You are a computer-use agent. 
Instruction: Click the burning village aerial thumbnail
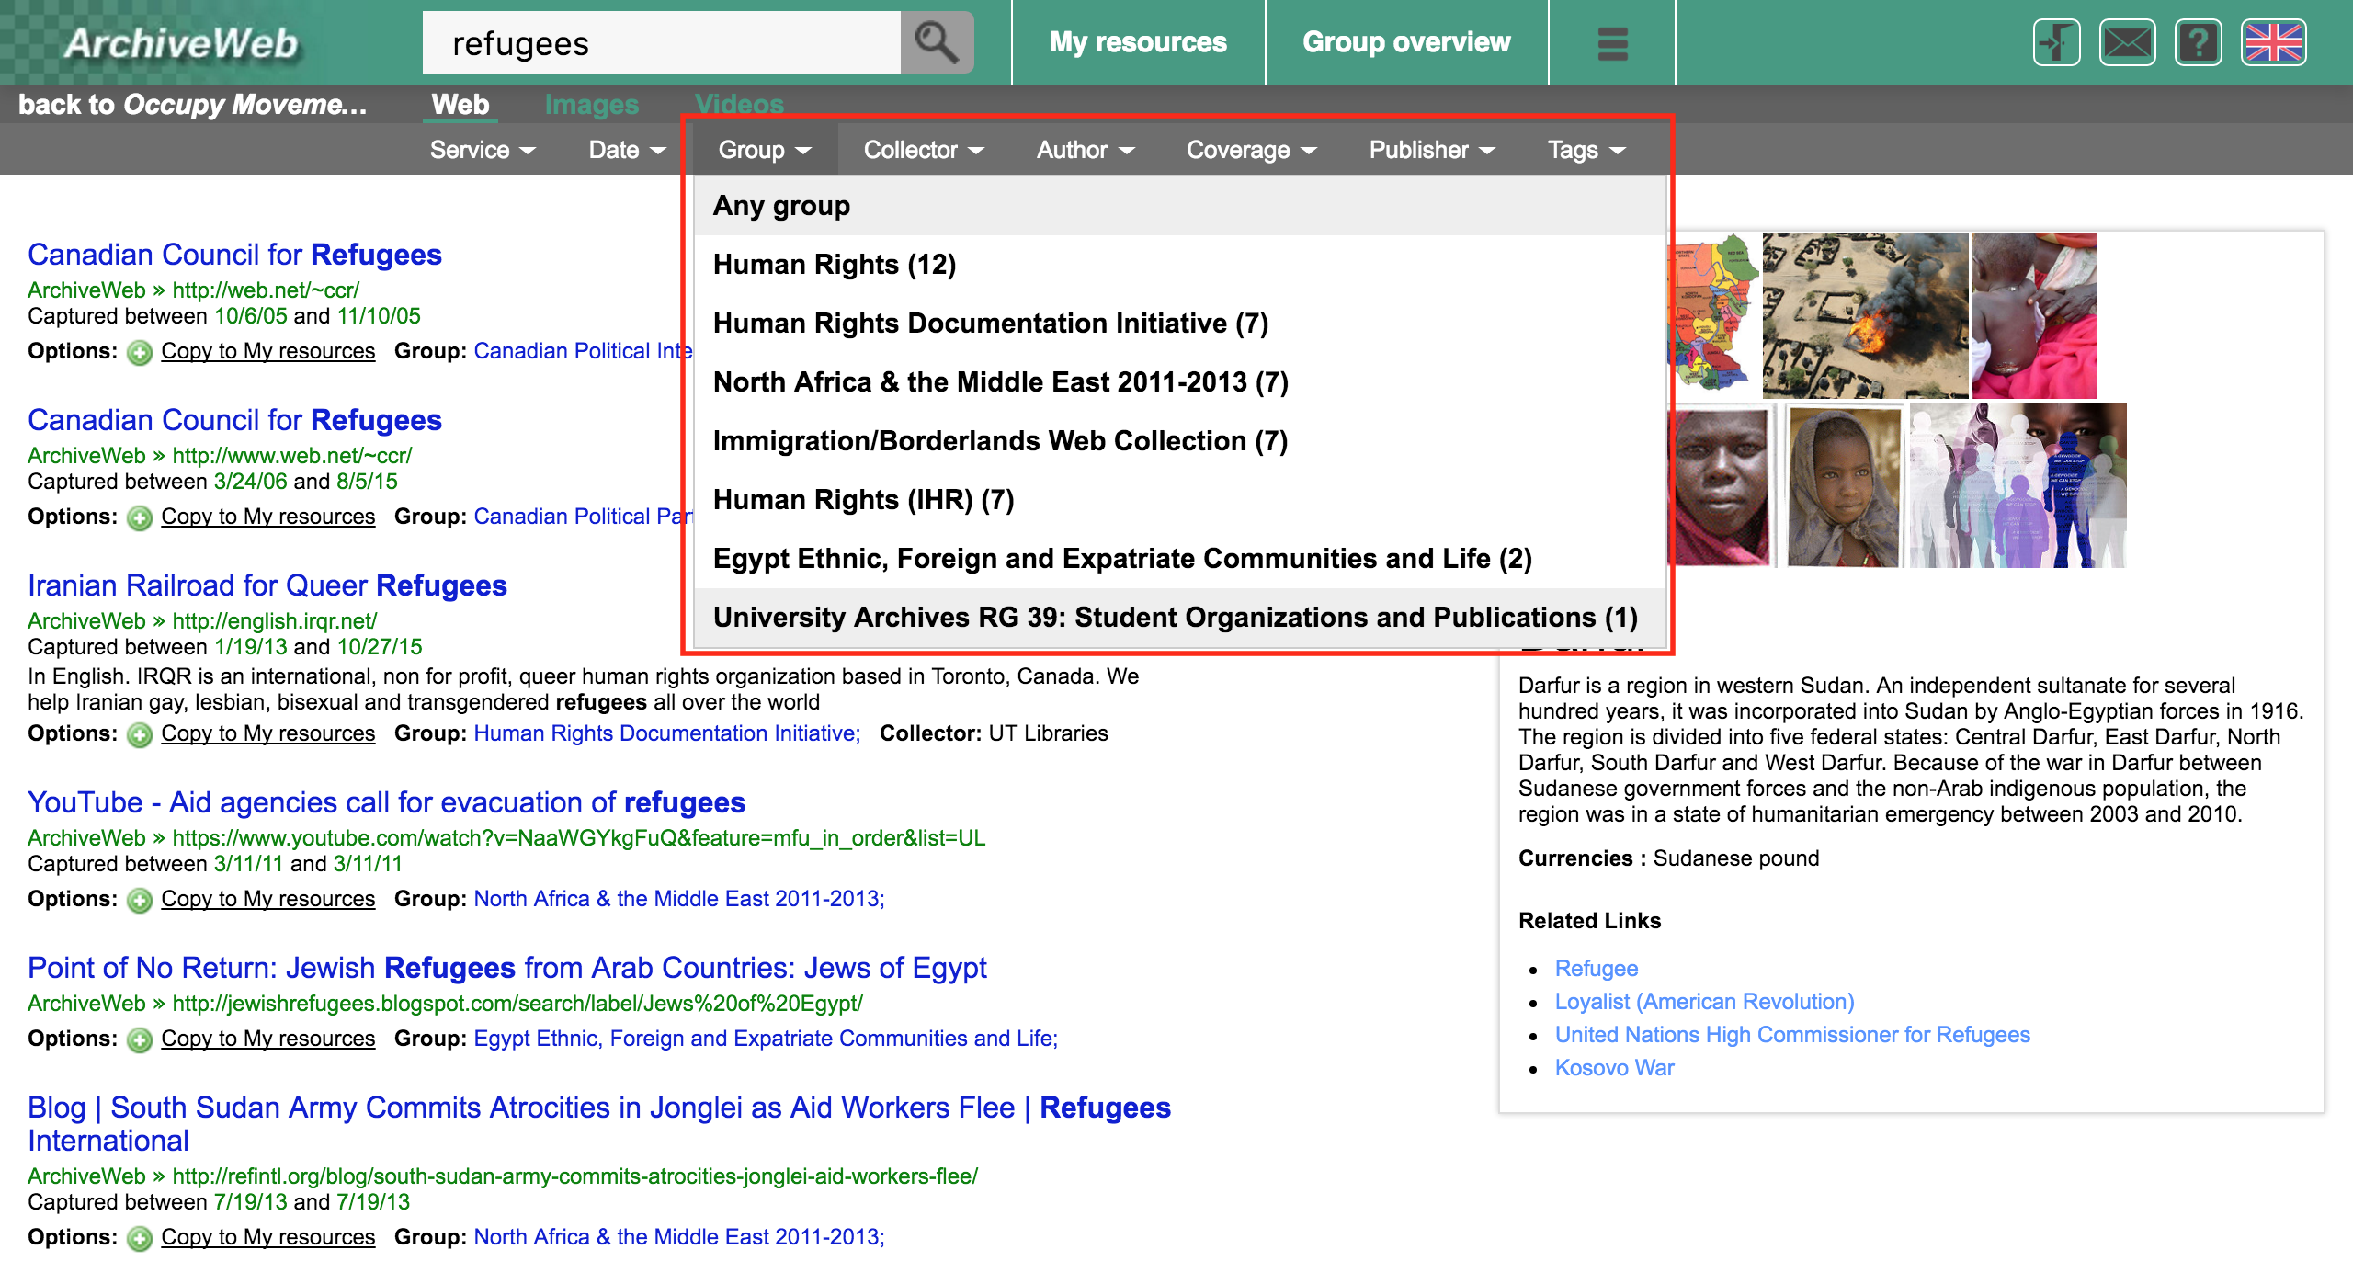click(1864, 315)
